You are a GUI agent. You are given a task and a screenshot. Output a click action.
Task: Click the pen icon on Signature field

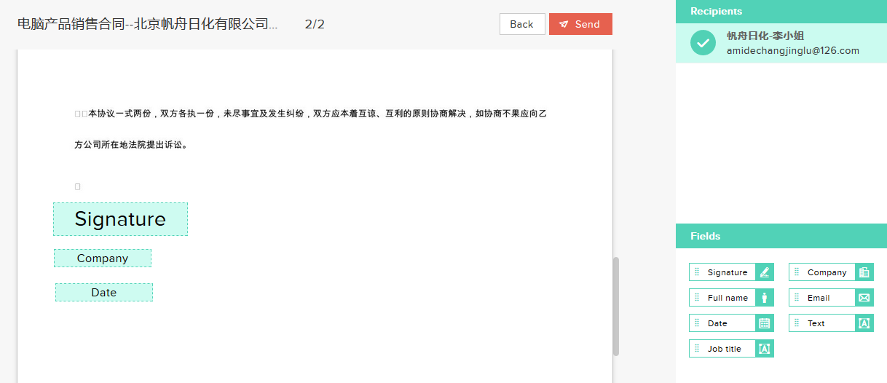point(764,272)
